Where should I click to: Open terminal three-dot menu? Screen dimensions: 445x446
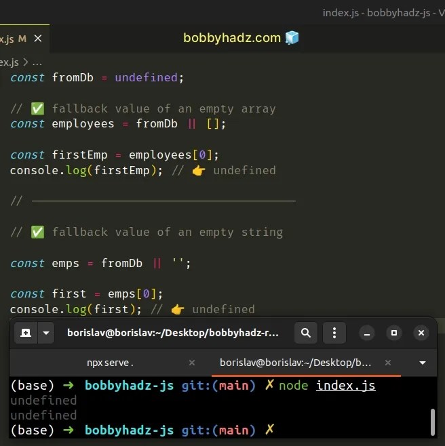click(334, 333)
